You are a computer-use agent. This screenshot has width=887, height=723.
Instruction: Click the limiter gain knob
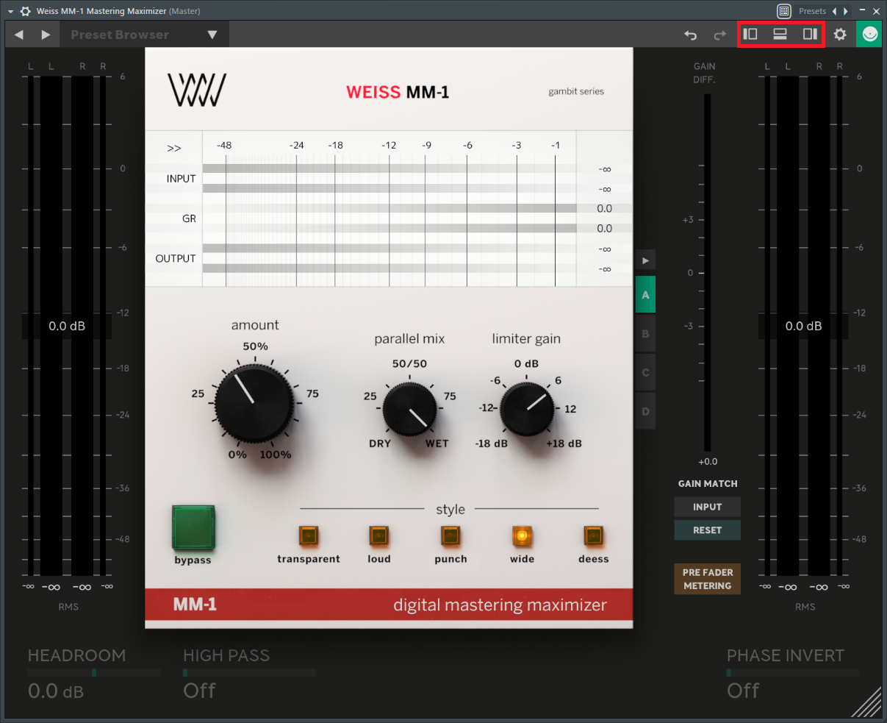(527, 409)
